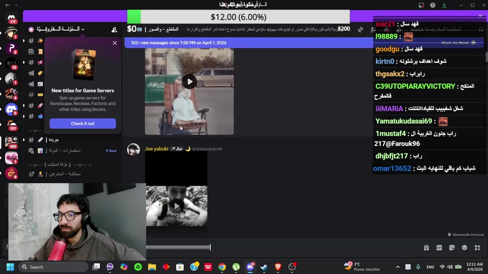Click the Check it out button

point(83,123)
